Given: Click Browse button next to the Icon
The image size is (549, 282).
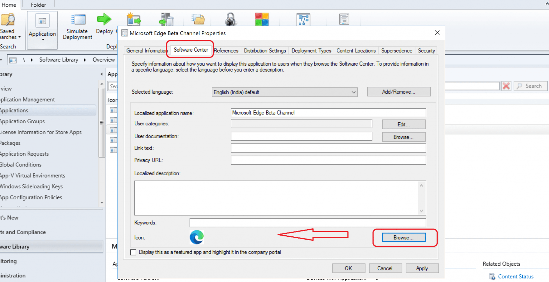Looking at the screenshot, I should (x=404, y=238).
